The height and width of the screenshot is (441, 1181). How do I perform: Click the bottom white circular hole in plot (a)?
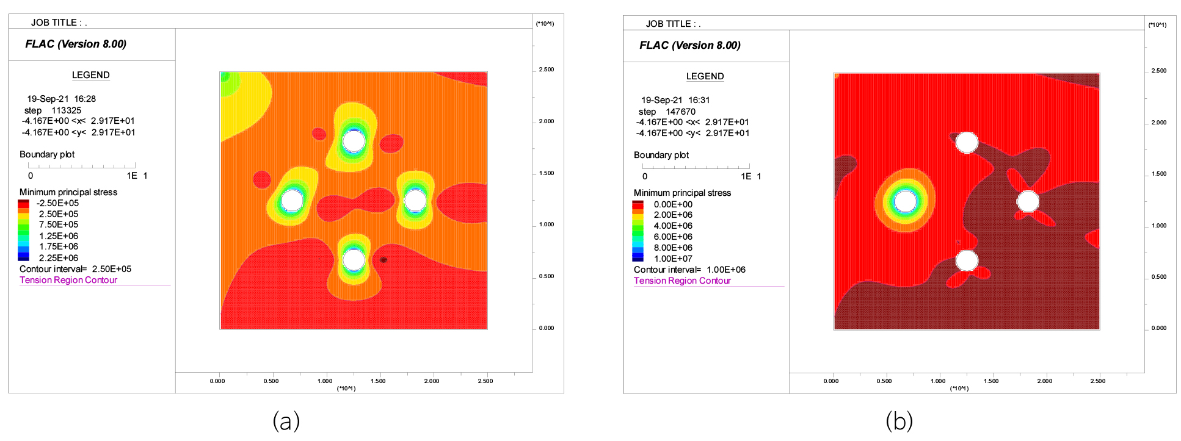(x=354, y=259)
